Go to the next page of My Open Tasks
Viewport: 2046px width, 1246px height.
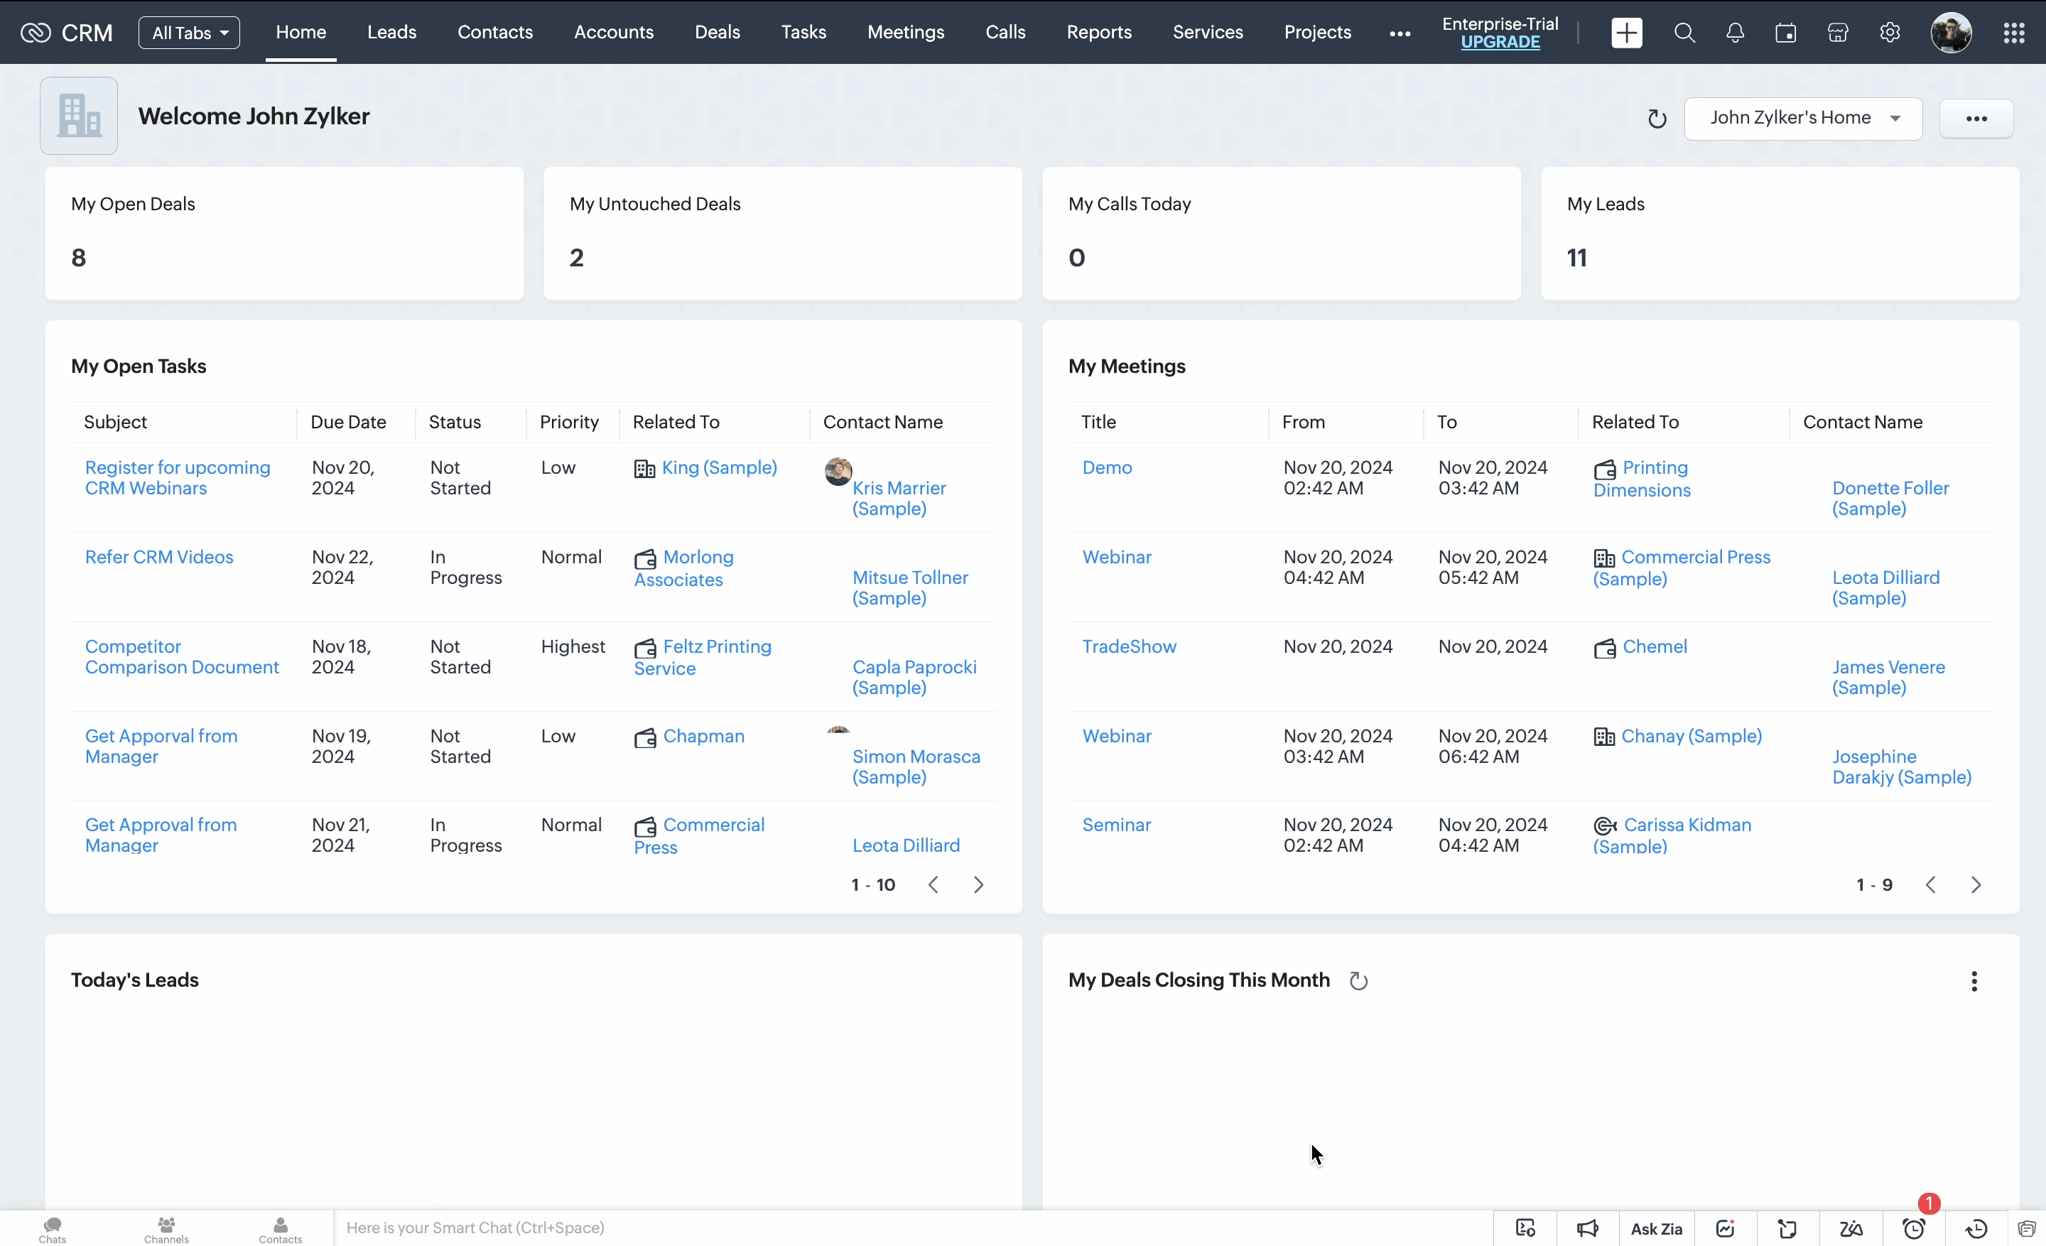point(978,885)
